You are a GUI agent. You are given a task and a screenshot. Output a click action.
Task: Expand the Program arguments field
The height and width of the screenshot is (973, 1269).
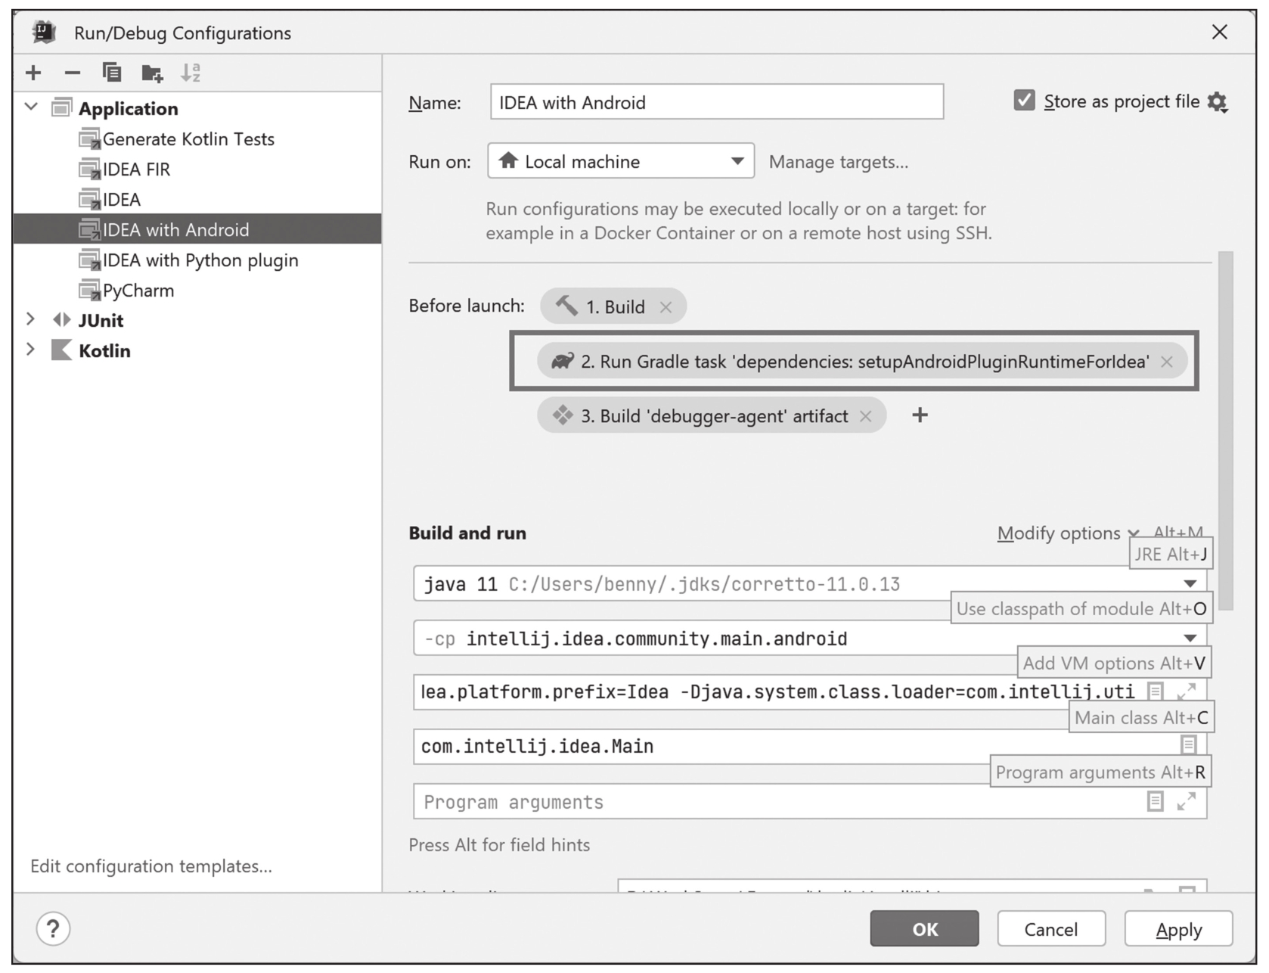coord(1187,801)
